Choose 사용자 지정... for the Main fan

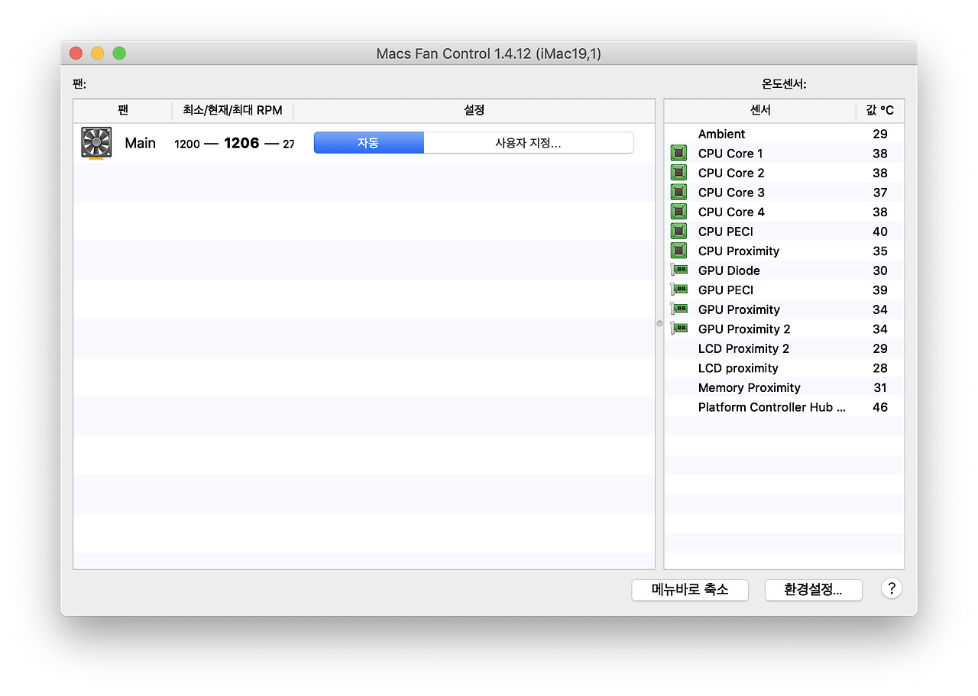pos(529,143)
